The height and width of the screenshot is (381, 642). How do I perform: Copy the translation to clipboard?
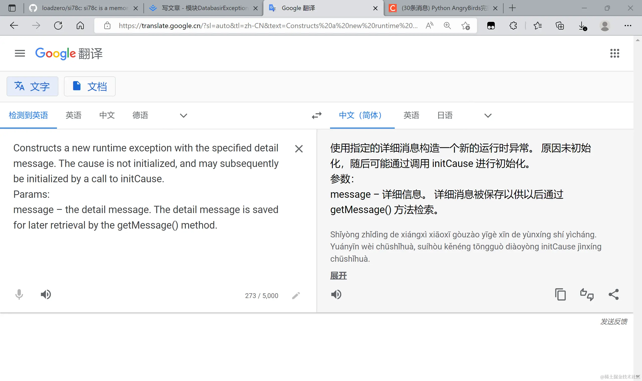560,295
